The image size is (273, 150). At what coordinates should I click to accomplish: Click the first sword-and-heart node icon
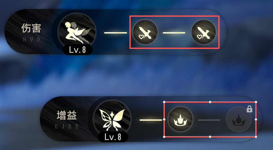point(145,32)
